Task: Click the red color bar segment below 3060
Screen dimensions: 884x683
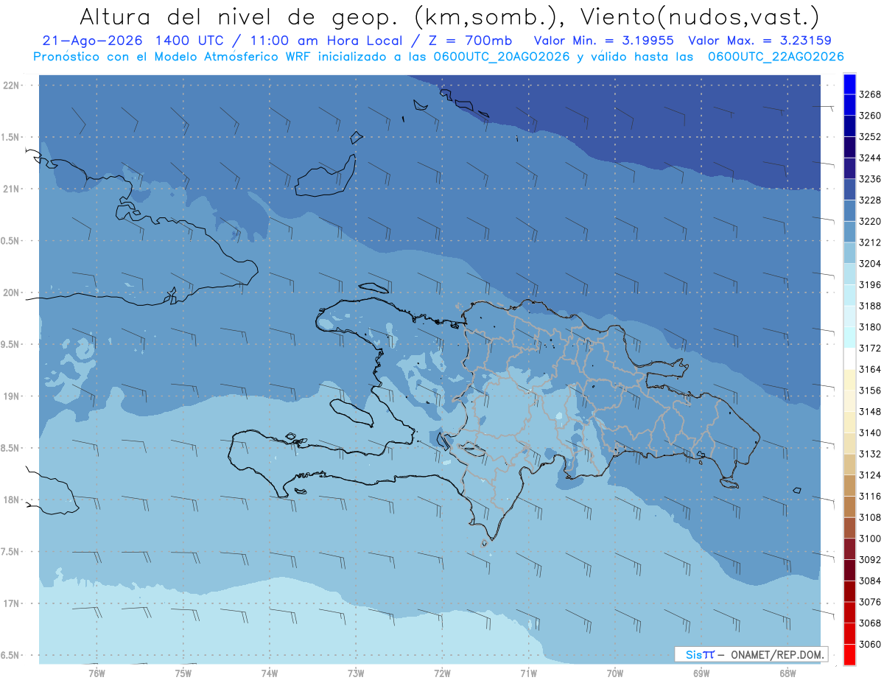Action: pyautogui.click(x=849, y=654)
